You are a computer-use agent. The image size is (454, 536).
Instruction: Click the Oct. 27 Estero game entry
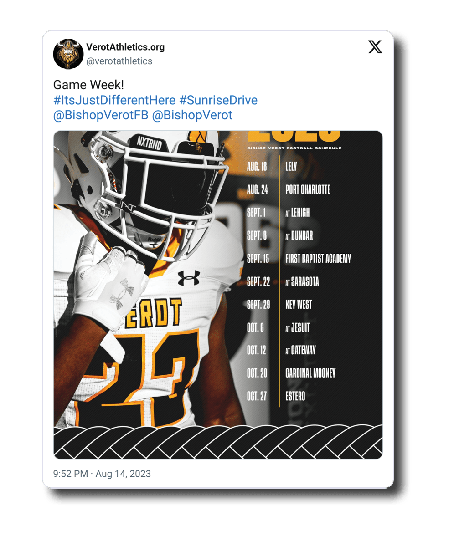coord(295,396)
